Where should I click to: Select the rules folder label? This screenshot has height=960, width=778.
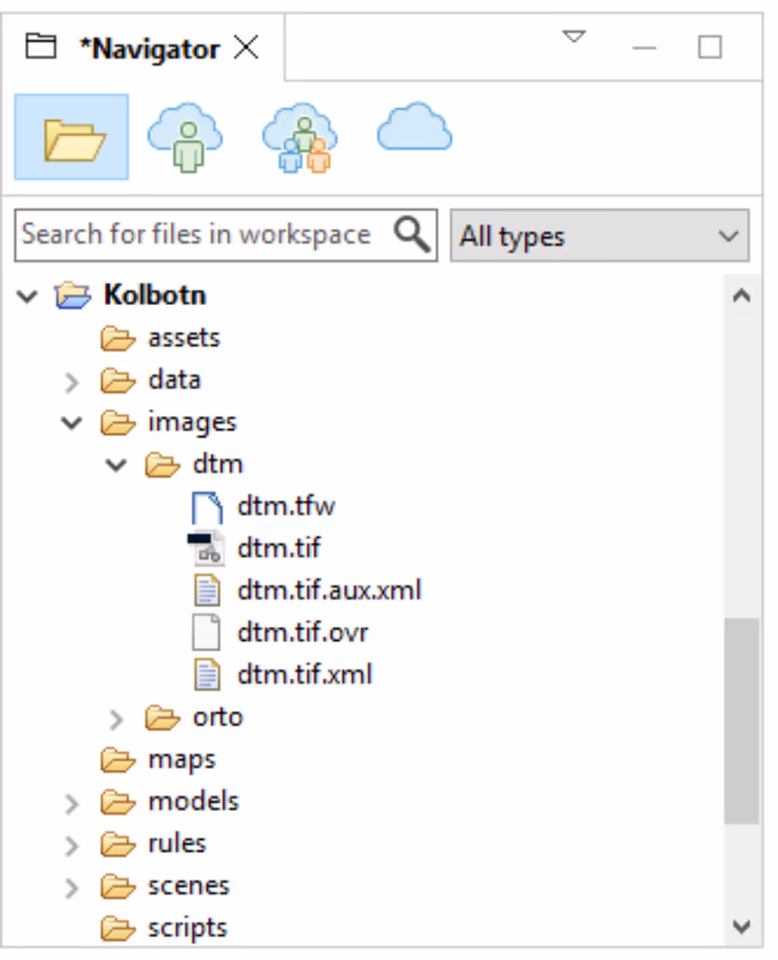pyautogui.click(x=177, y=844)
